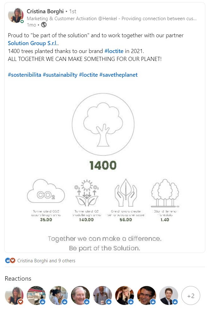The width and height of the screenshot is (210, 310).
Task: Click the post author's profile photo
Action: tap(16, 15)
